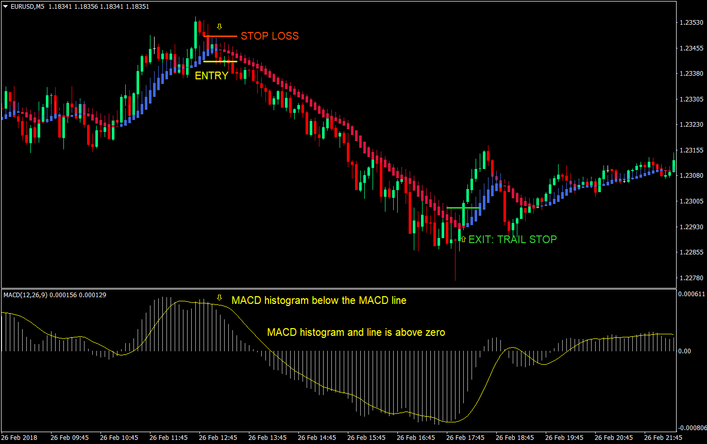The height and width of the screenshot is (444, 707).
Task: Click the EURUSD,M5 chart symbol label
Action: point(26,7)
